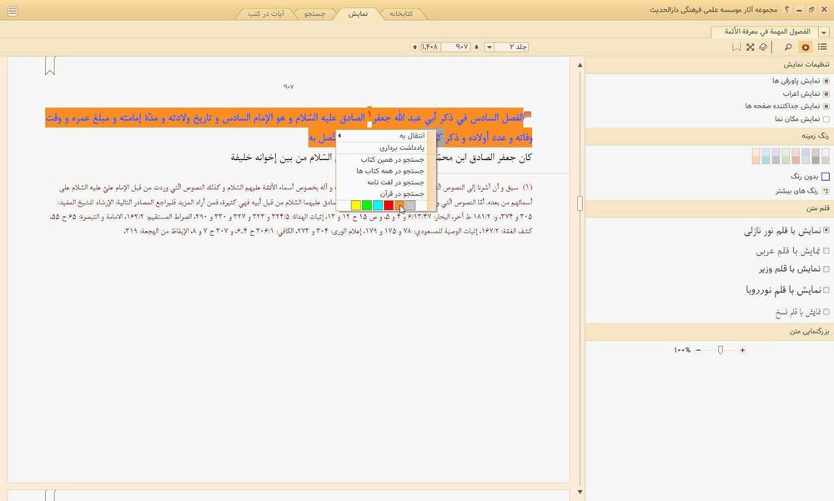
Task: Click the gear display settings icon
Action: pos(805,48)
